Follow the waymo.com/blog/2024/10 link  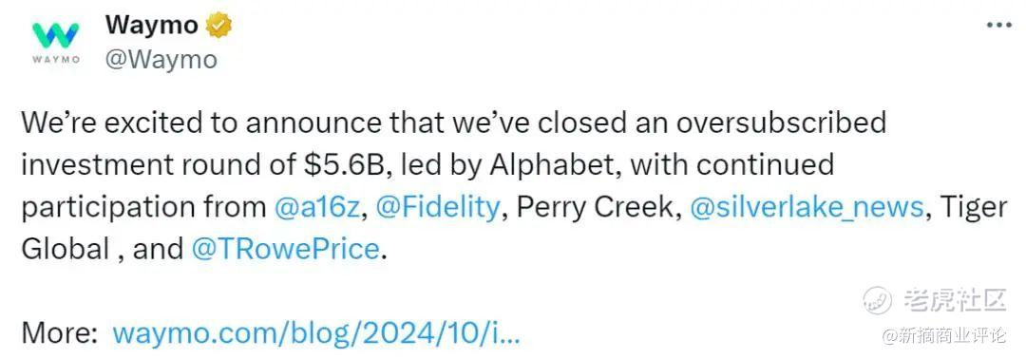coord(316,332)
